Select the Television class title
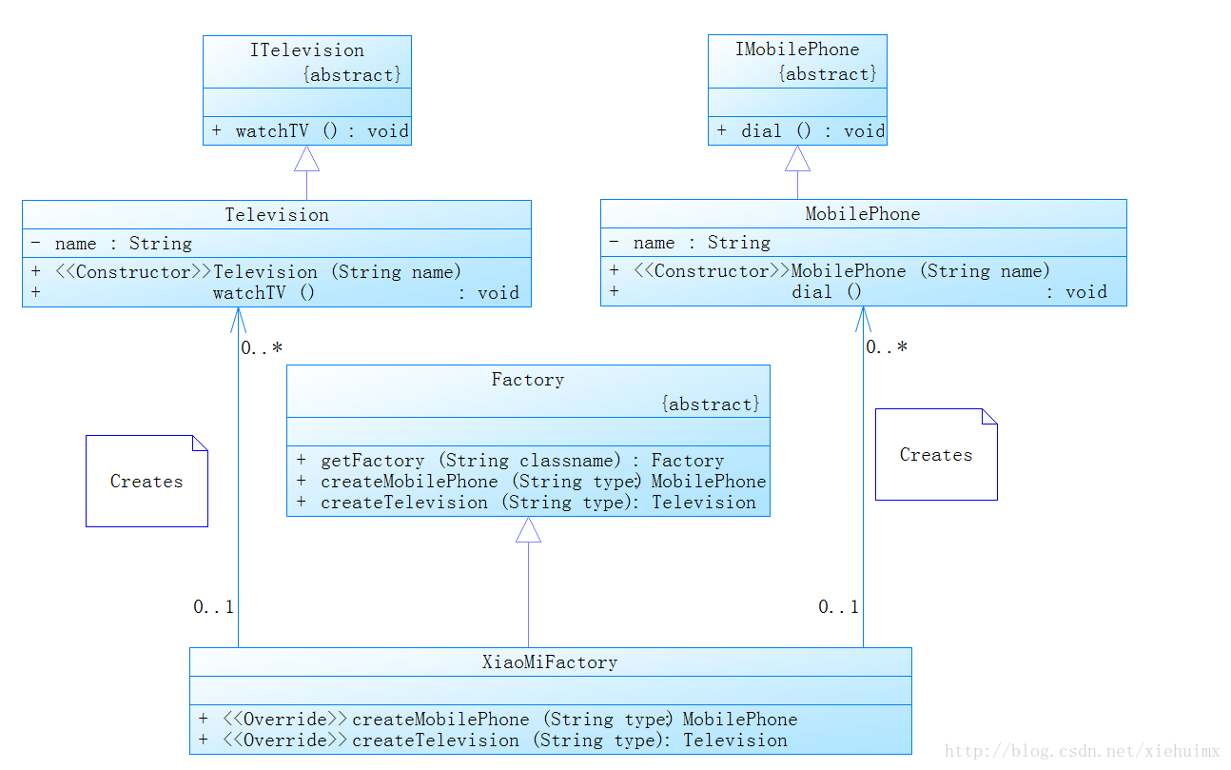1231x770 pixels. tap(277, 215)
